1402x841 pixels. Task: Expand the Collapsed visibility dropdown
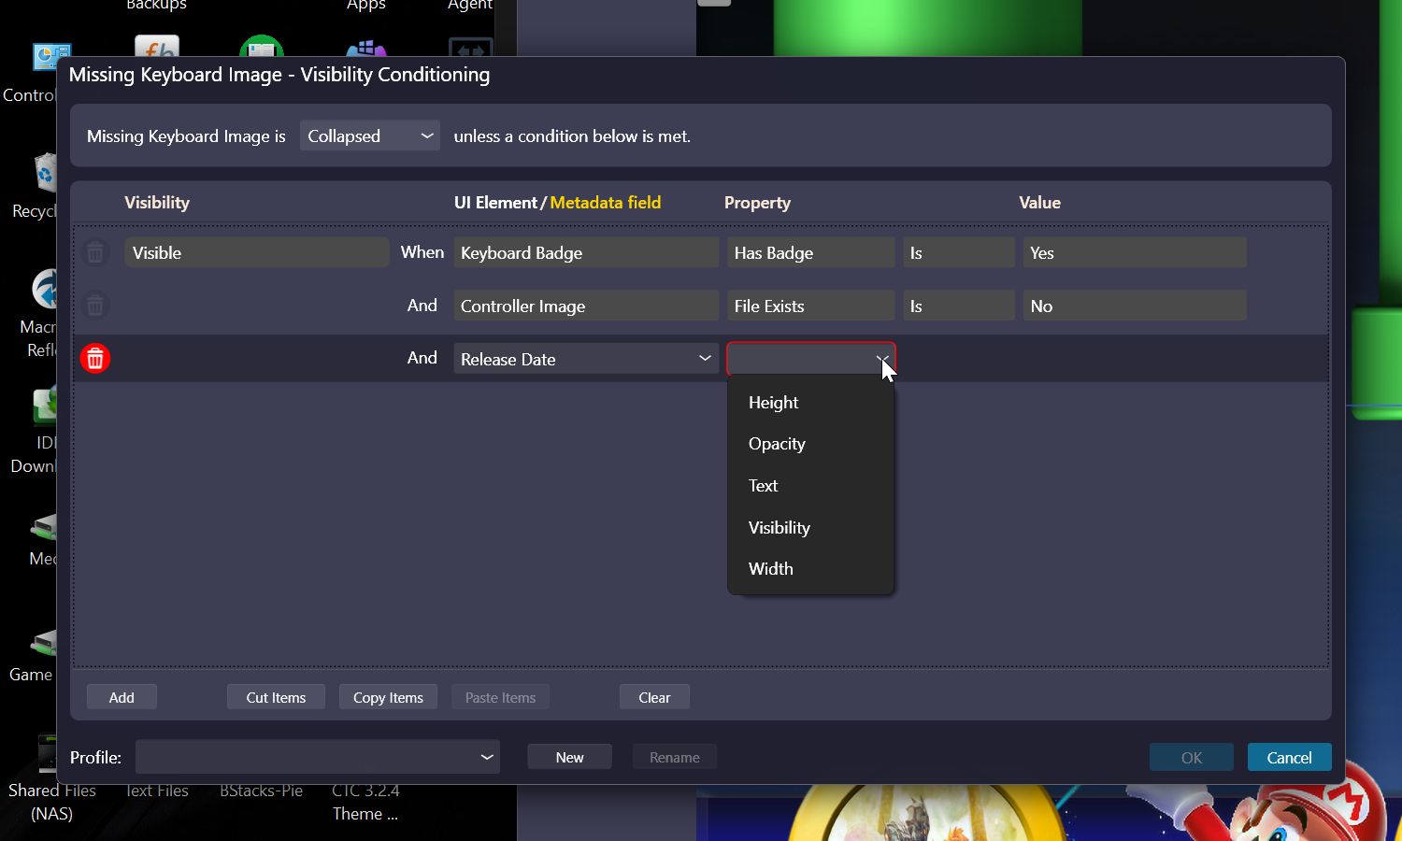coord(369,136)
